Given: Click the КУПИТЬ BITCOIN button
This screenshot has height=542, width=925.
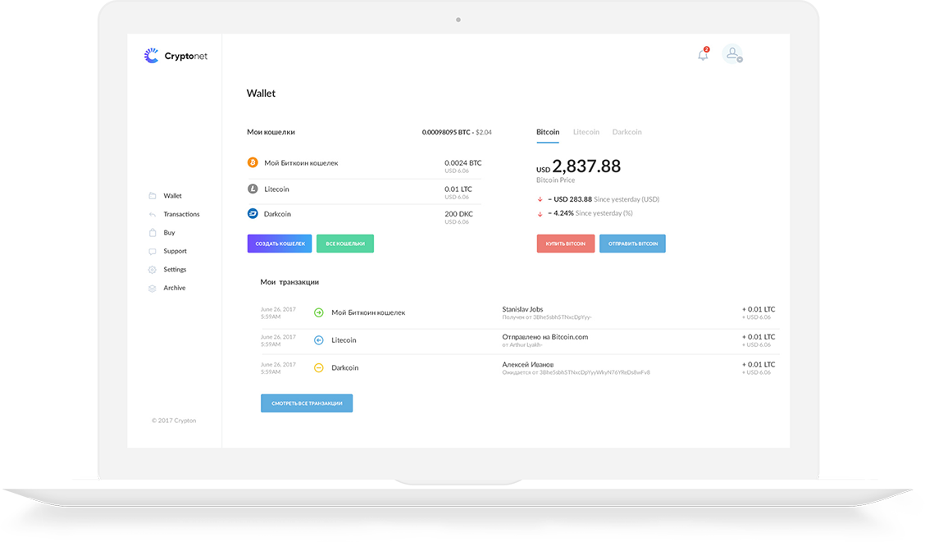Looking at the screenshot, I should (x=565, y=243).
